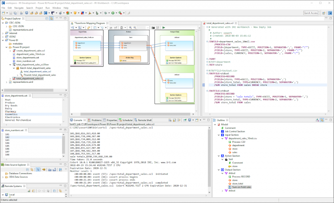
Task: Click the Open Perspective icon beside Quick Access
Action: (x=323, y=13)
